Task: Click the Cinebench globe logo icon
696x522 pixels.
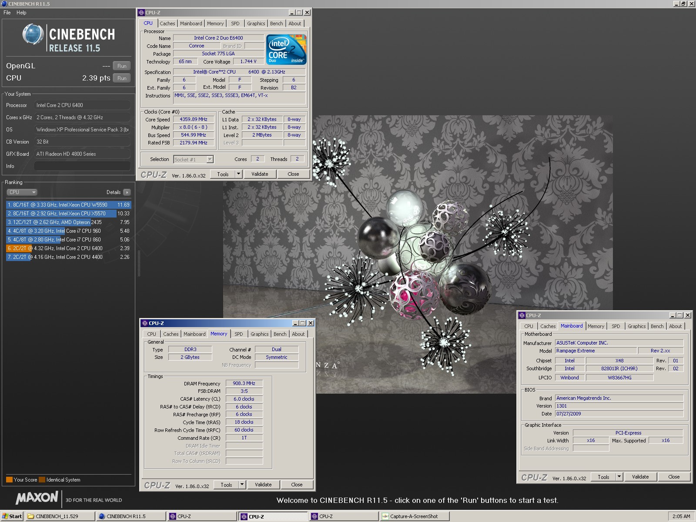Action: [33, 34]
